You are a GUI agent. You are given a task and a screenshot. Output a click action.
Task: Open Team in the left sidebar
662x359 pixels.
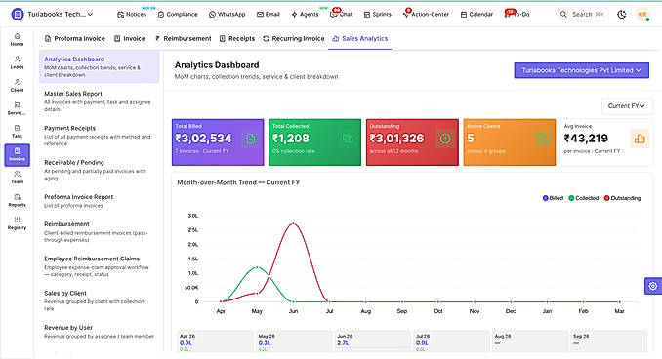click(x=17, y=178)
